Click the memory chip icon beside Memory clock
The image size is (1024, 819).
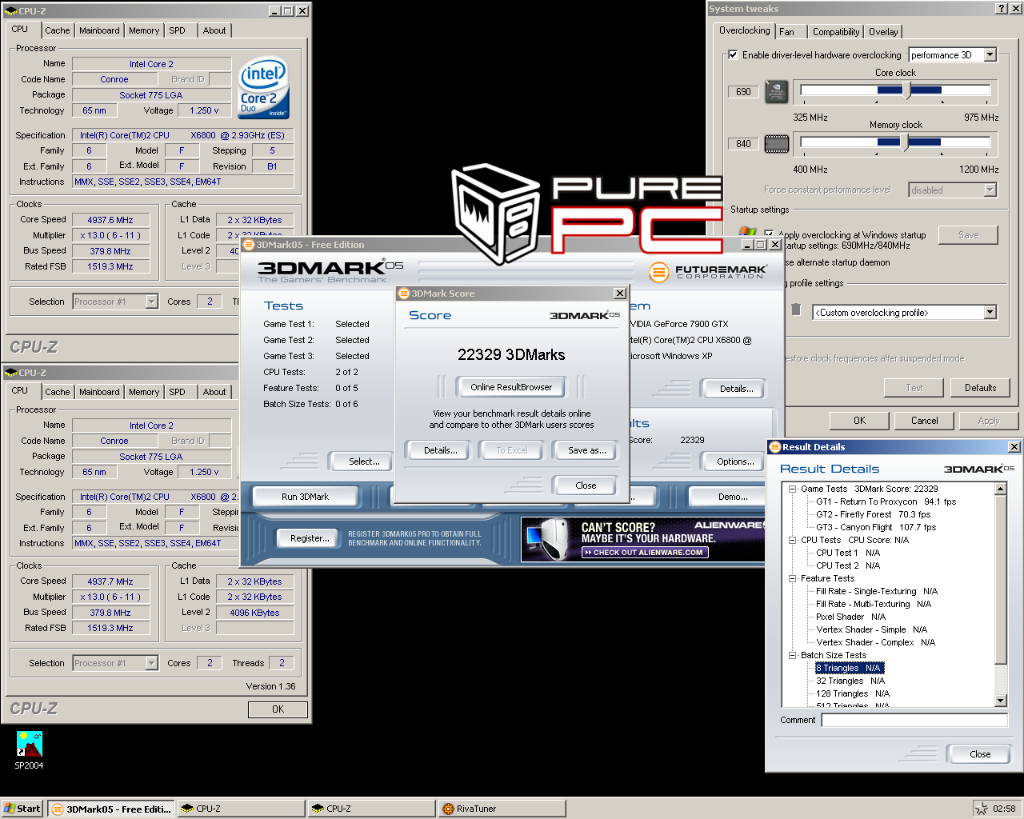click(777, 144)
